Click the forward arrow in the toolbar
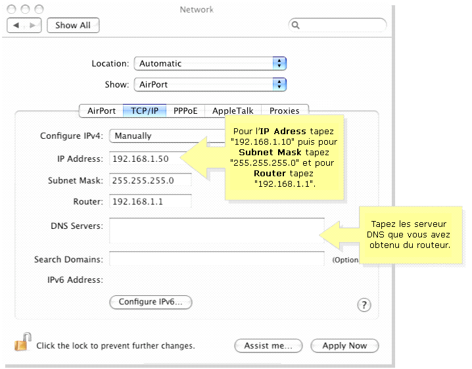The width and height of the screenshot is (472, 369). click(x=33, y=25)
